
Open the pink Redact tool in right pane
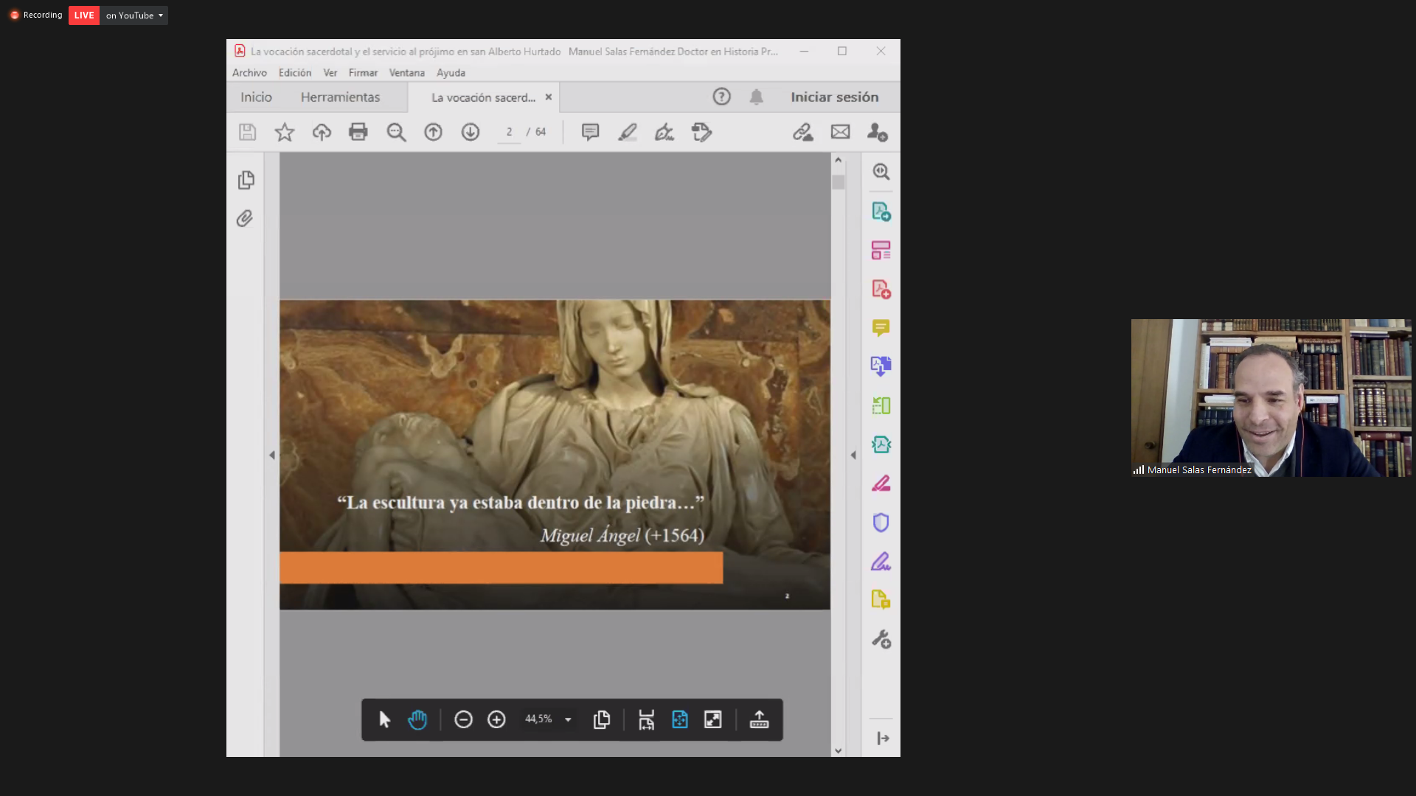coord(881,483)
